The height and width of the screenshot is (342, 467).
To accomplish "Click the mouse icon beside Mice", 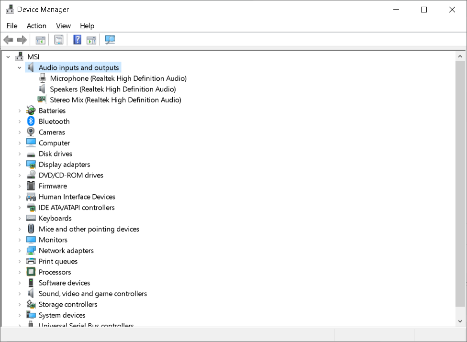I will tap(31, 229).
